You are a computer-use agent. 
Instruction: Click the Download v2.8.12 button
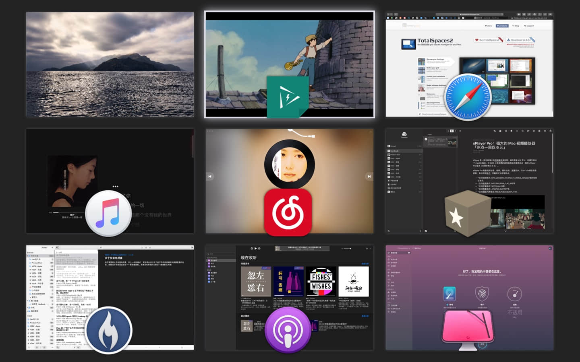[520, 40]
